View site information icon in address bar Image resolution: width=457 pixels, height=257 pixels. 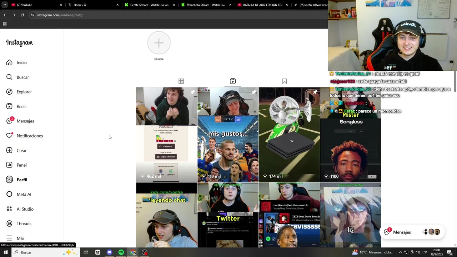32,15
